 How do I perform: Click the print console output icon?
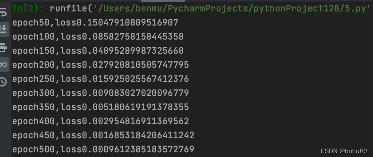click(x=3, y=47)
